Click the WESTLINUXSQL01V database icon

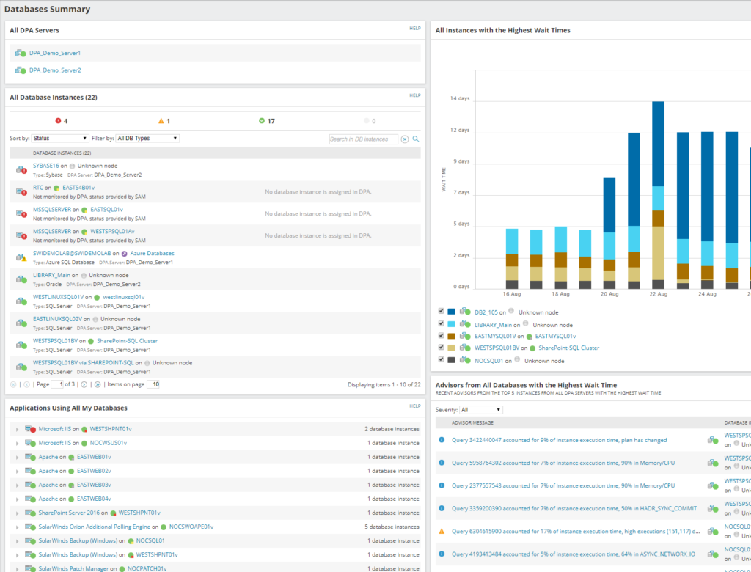(21, 301)
